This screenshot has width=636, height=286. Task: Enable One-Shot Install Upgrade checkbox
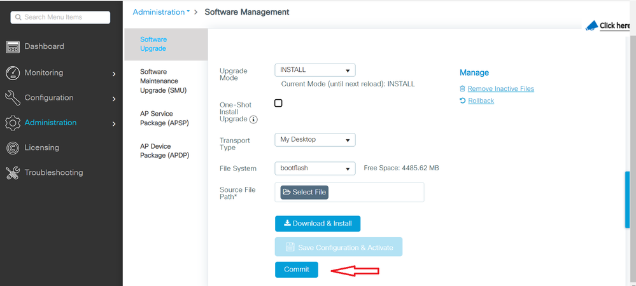pyautogui.click(x=278, y=103)
